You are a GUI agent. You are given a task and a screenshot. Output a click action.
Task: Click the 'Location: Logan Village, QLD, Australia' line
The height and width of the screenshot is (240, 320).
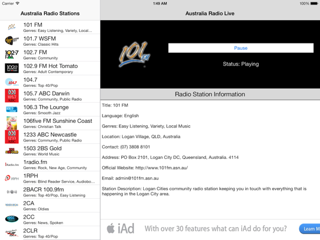pyautogui.click(x=141, y=137)
